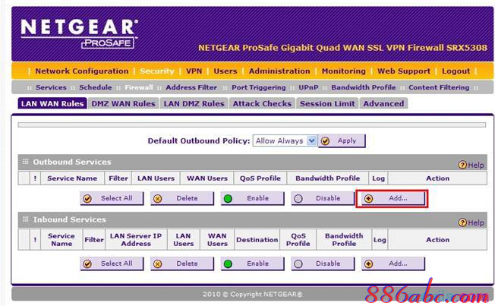Switch to LAN DMZ Rules tab
Viewport: 495px width, 306px height.
[194, 103]
